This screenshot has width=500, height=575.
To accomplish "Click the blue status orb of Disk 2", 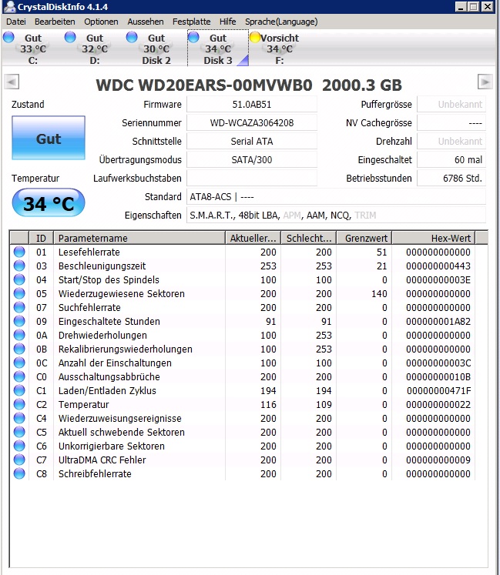I will tap(132, 37).
